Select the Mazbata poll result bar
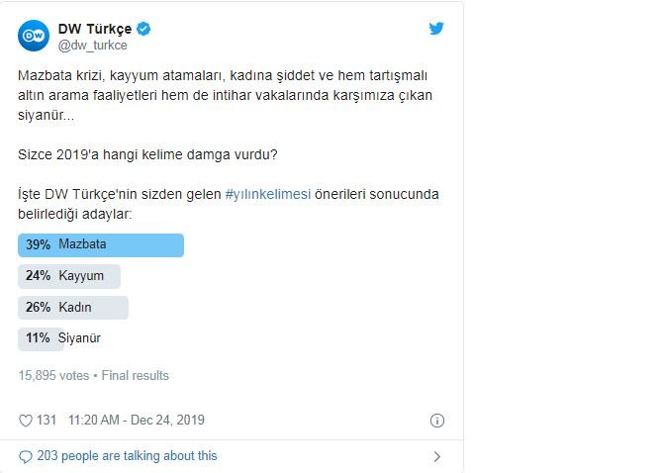The height and width of the screenshot is (473, 663). (x=101, y=244)
